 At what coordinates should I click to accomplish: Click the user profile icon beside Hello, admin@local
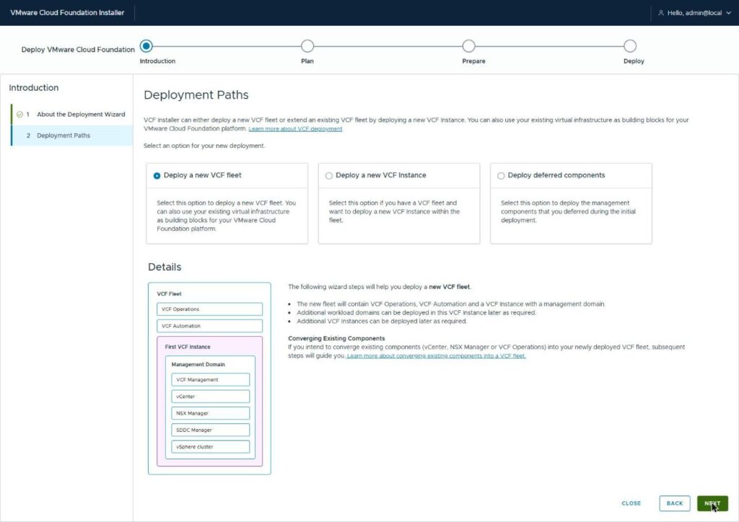click(661, 13)
